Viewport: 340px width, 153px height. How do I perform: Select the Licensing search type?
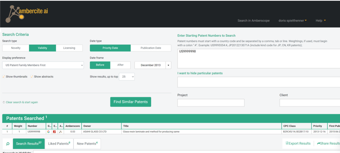(x=69, y=48)
